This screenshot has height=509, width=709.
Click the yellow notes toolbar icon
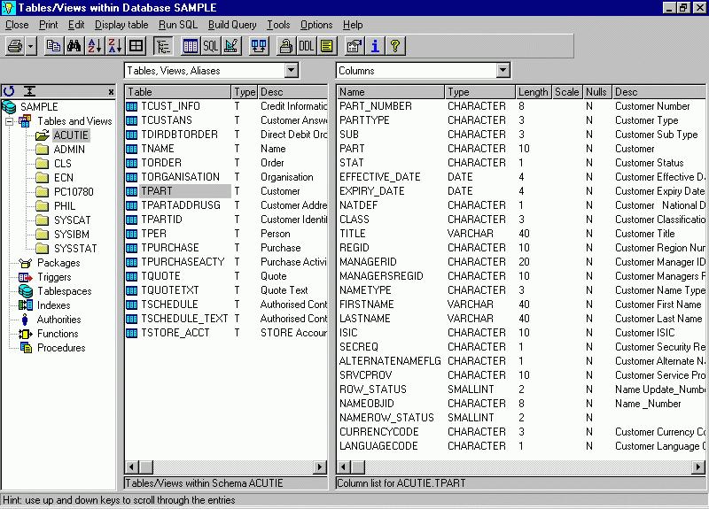[x=326, y=46]
